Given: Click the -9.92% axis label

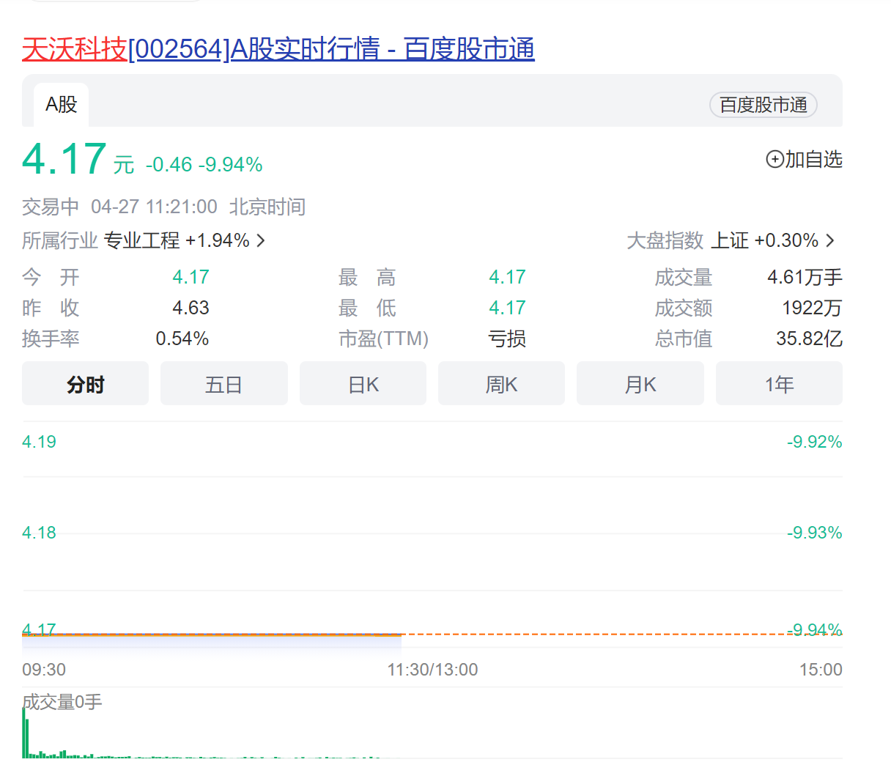Looking at the screenshot, I should click(x=815, y=442).
